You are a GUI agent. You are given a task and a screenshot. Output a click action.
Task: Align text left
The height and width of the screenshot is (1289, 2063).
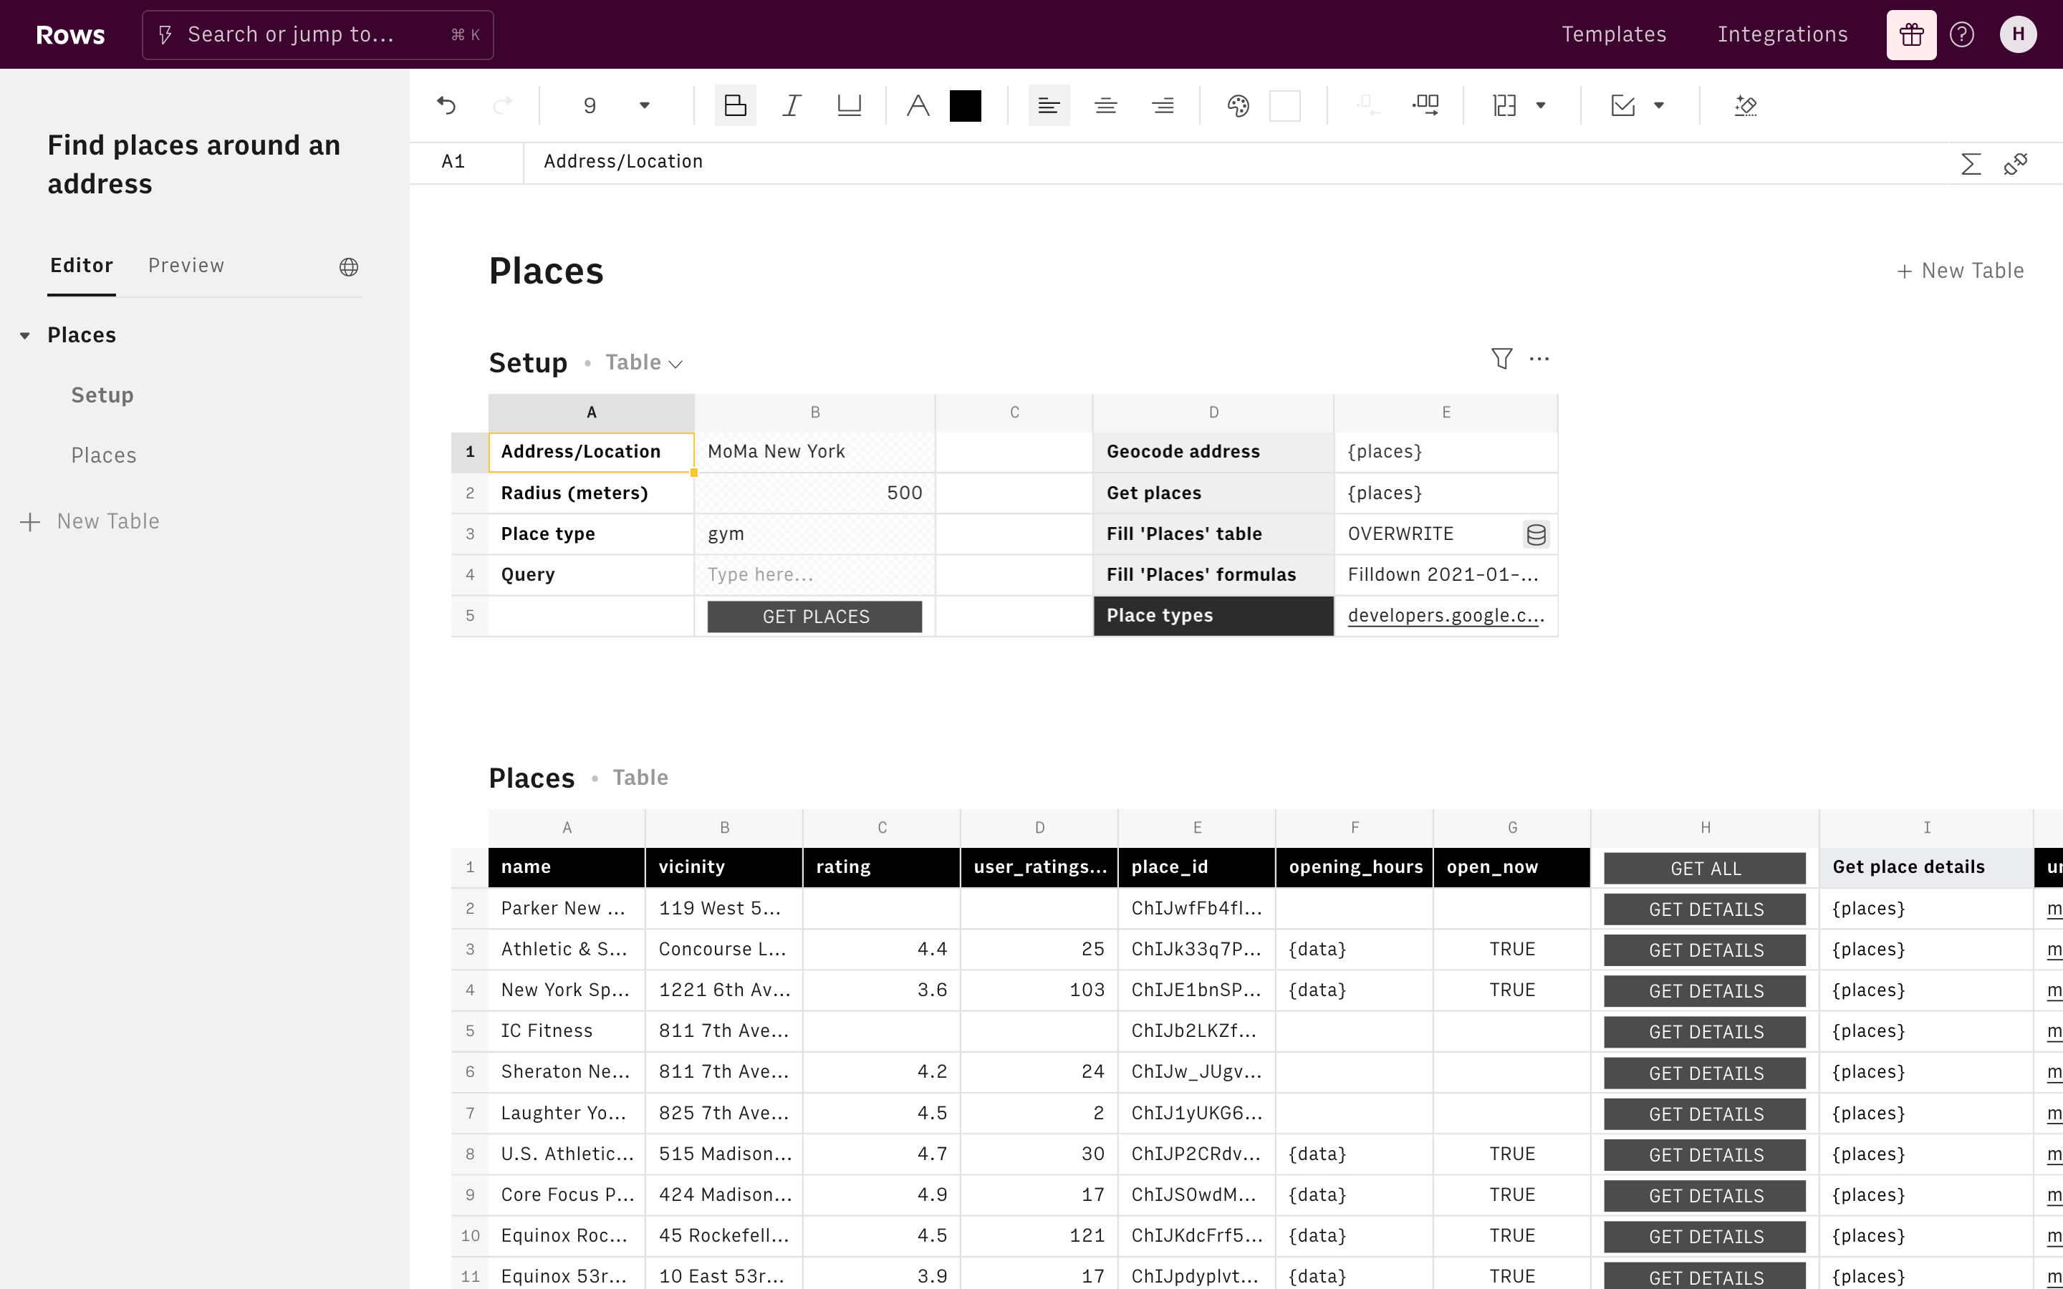coord(1049,106)
